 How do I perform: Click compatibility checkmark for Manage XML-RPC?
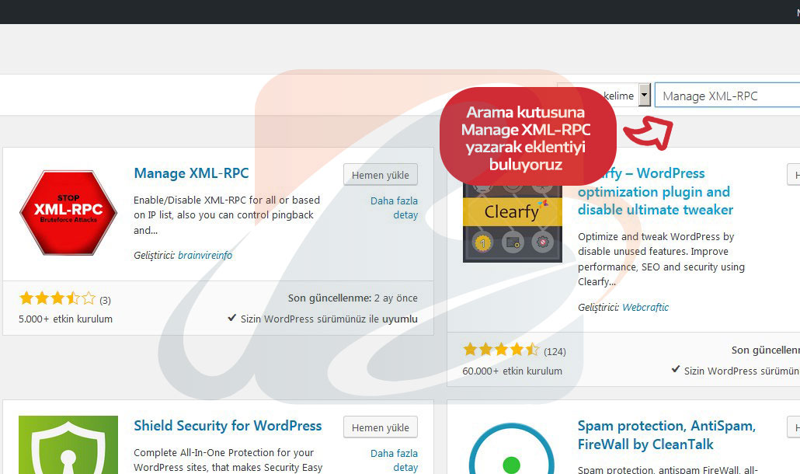click(x=231, y=318)
